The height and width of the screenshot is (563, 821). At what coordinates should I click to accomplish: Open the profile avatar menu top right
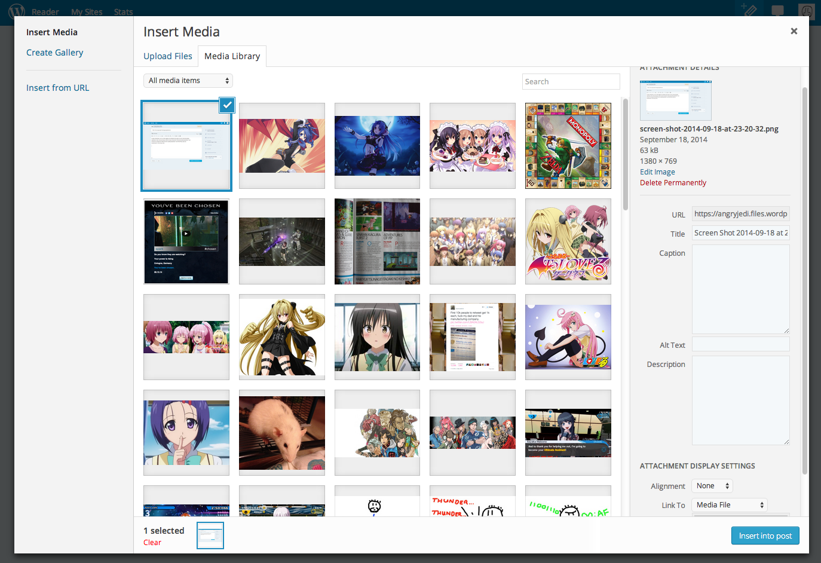coord(807,11)
